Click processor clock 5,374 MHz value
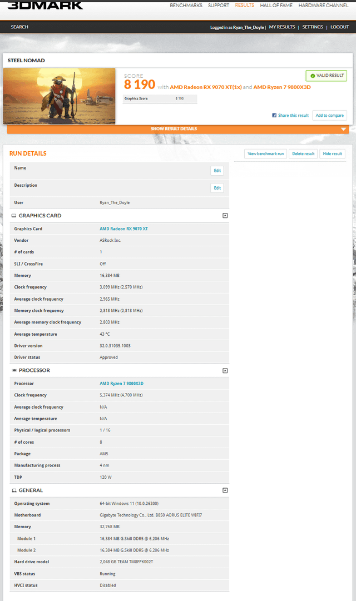Screen dimensions: 356x601 121,395
